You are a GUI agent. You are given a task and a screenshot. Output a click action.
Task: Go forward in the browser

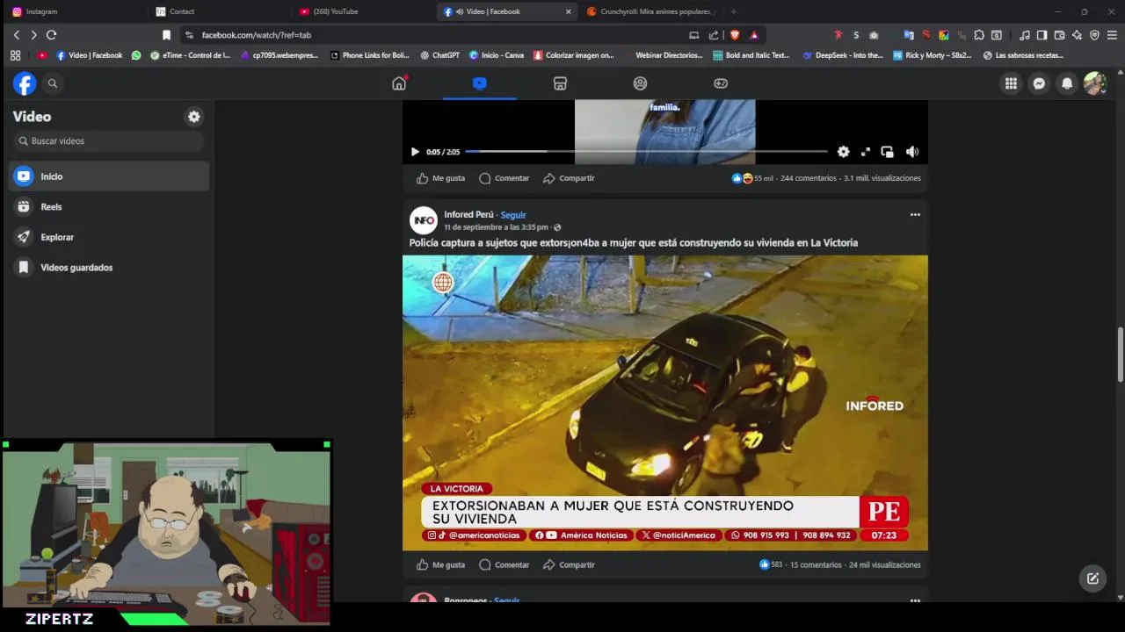point(33,35)
